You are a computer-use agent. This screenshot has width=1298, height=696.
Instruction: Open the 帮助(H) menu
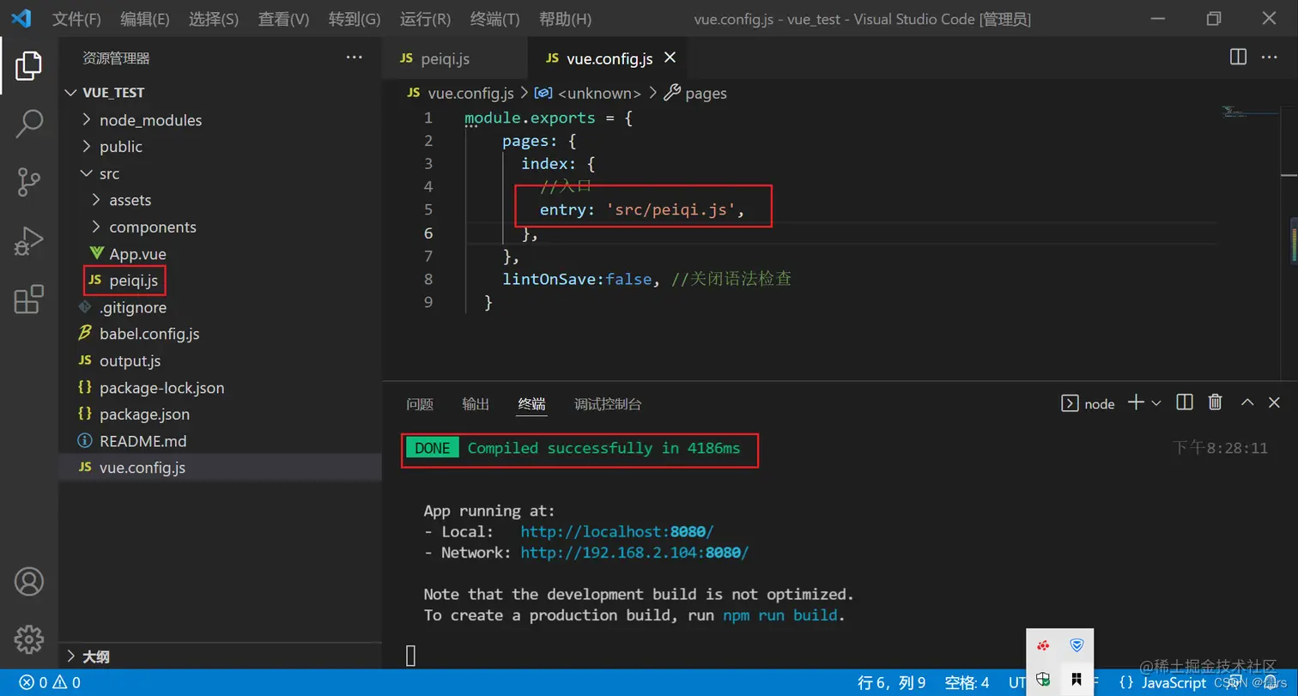[566, 19]
